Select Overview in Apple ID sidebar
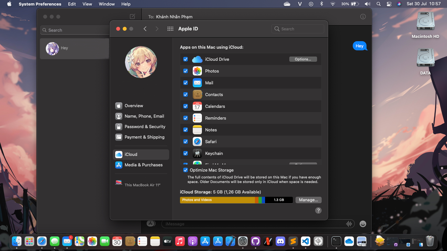The image size is (447, 251). pos(141,106)
